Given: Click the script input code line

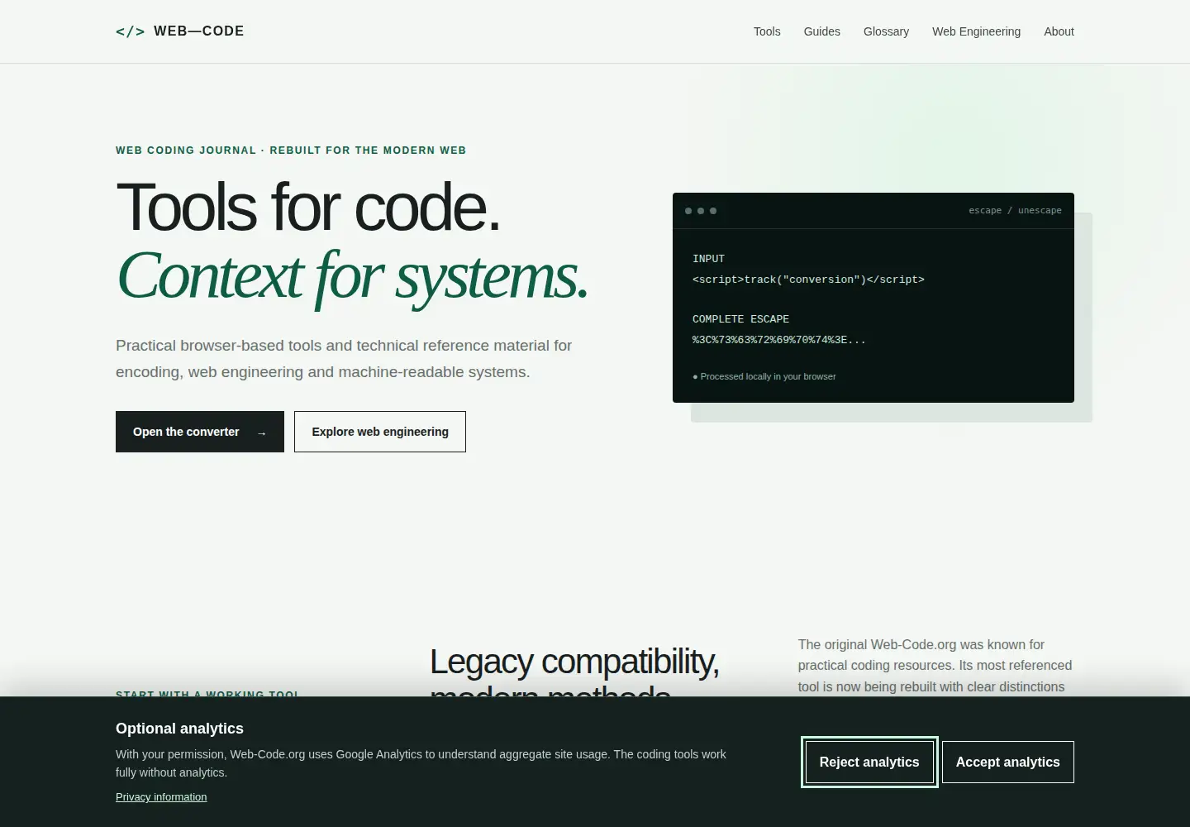Looking at the screenshot, I should [808, 280].
